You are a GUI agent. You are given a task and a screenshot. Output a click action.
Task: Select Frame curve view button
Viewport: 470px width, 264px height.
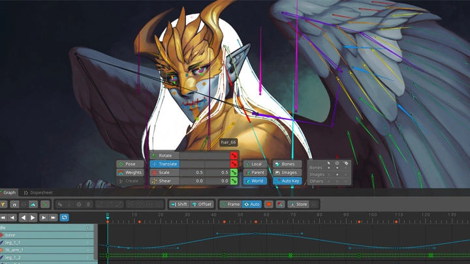click(230, 205)
